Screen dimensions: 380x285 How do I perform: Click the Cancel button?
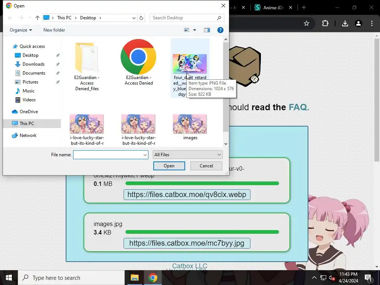206,166
